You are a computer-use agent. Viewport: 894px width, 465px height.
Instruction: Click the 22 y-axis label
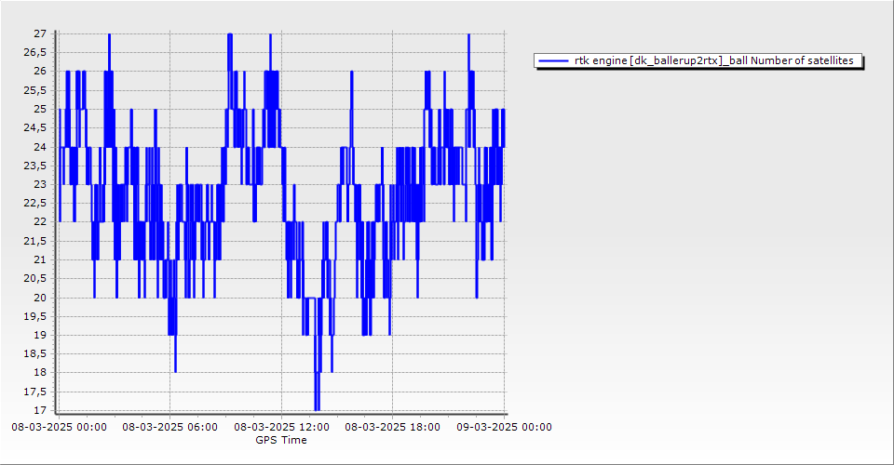point(40,222)
